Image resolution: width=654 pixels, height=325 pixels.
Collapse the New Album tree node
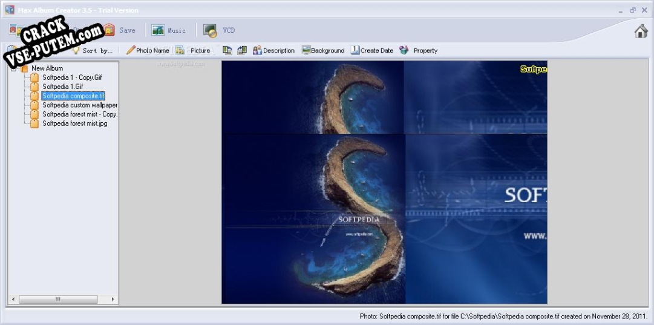click(x=13, y=68)
